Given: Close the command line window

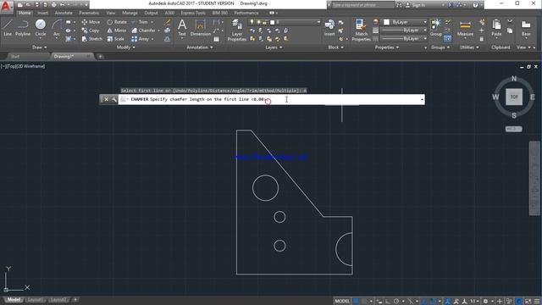Looking at the screenshot, I should (x=106, y=100).
